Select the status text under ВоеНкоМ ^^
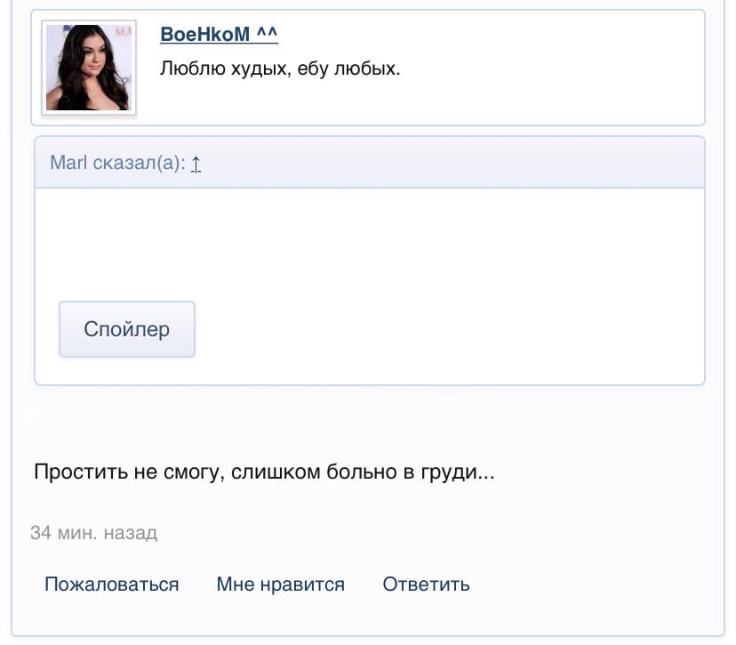 (280, 68)
